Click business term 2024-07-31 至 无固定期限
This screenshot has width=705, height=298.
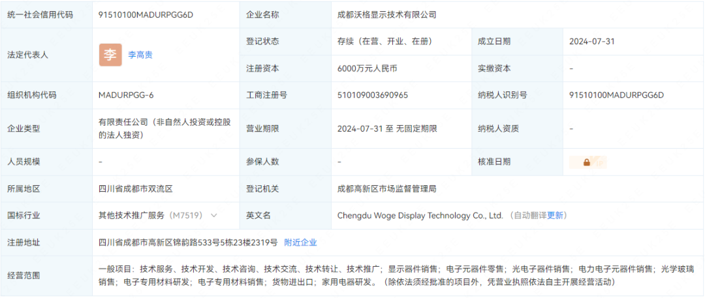(x=387, y=128)
